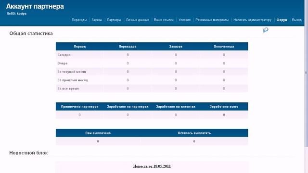Click the Общая статистика heading
Viewport: 308px width, 173px height.
pos(31,33)
